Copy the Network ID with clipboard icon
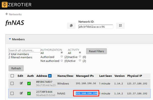This screenshot has width=153, height=100. 71,26
